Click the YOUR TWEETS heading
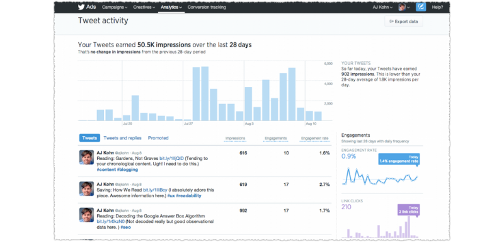The width and height of the screenshot is (504, 242). tap(356, 63)
